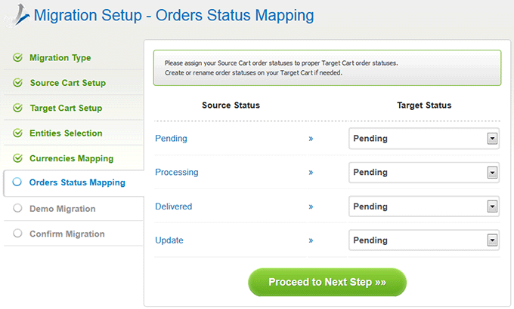Click the checkmark icon next to Target Cart Setup
The image size is (514, 309).
[x=17, y=109]
